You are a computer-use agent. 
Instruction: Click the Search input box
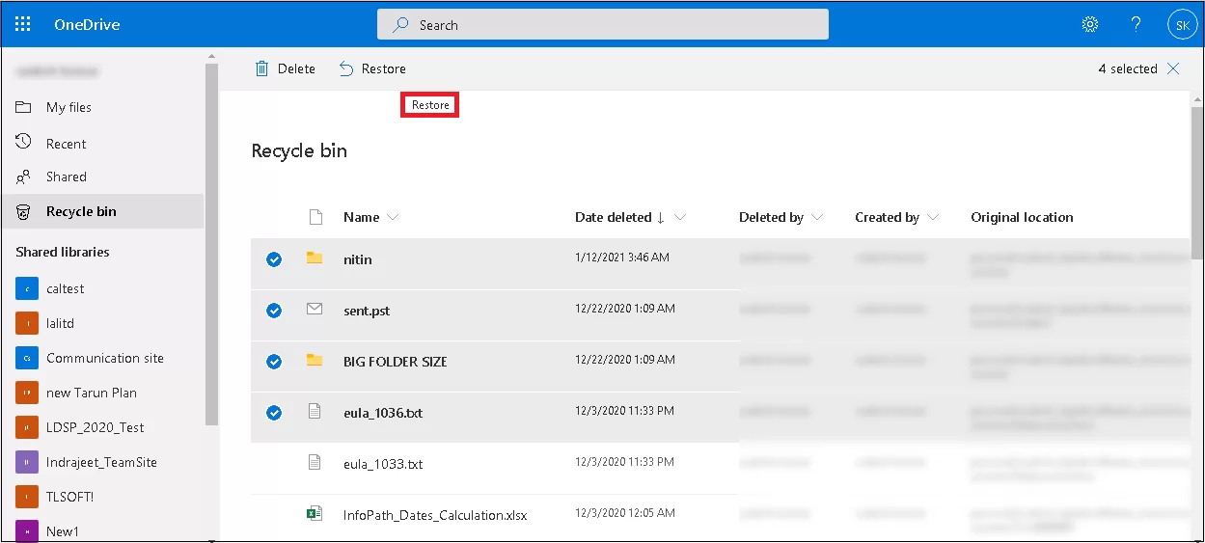click(x=602, y=25)
